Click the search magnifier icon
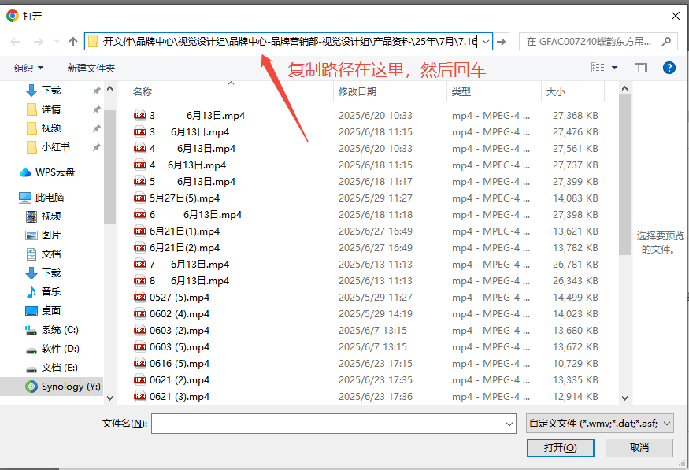689x470 pixels. 666,42
